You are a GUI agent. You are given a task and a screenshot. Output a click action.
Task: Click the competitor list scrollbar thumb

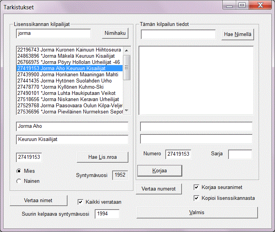[x=126, y=67]
